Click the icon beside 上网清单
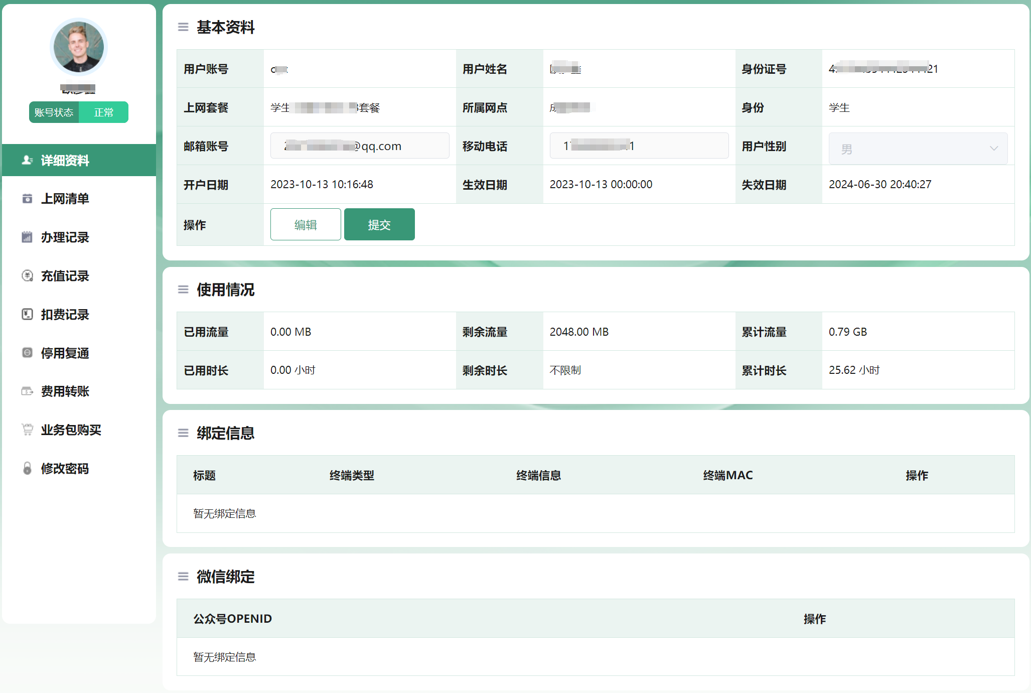Image resolution: width=1031 pixels, height=693 pixels. 27,199
